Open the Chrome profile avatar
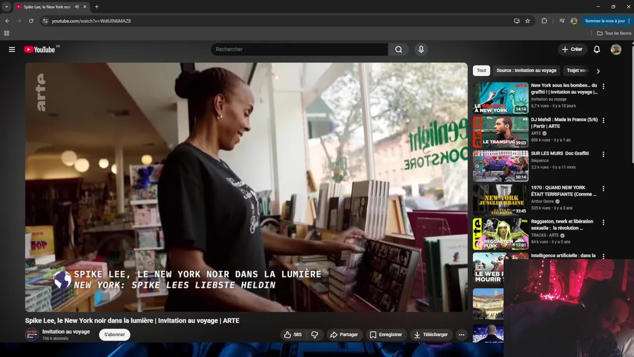The width and height of the screenshot is (634, 357). pyautogui.click(x=574, y=21)
